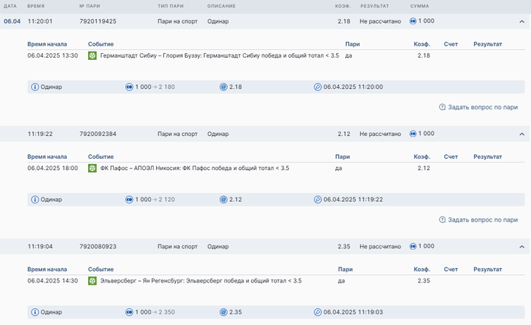Click football icon beside ФК Пафос event
Image resolution: width=531 pixels, height=325 pixels.
tap(93, 168)
